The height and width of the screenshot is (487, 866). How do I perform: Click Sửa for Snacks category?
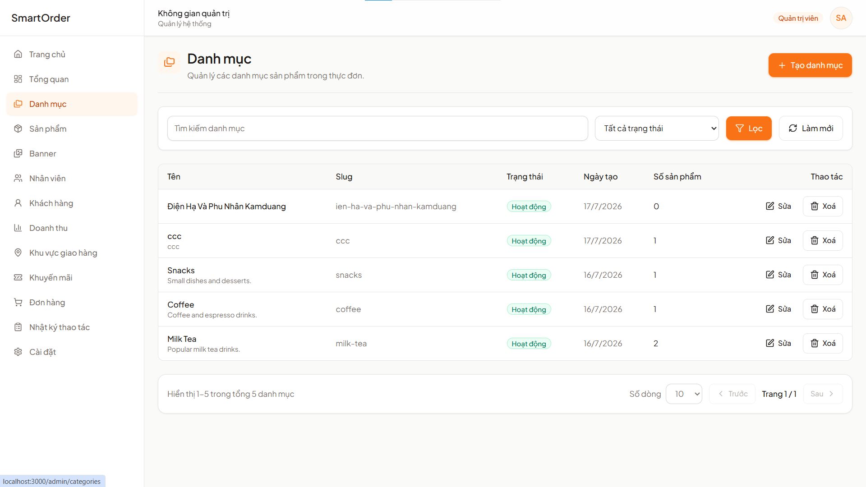click(778, 275)
